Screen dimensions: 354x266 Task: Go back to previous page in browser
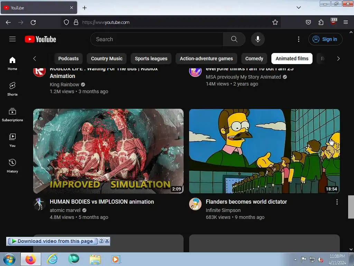pyautogui.click(x=8, y=22)
